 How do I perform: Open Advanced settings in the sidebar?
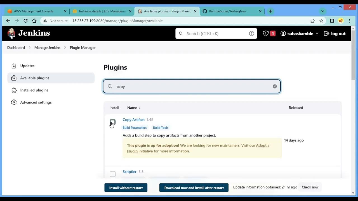click(51, 102)
